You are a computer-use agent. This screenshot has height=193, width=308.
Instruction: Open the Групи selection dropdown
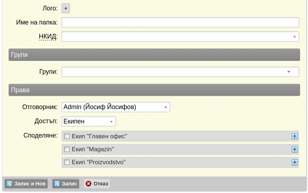289,72
